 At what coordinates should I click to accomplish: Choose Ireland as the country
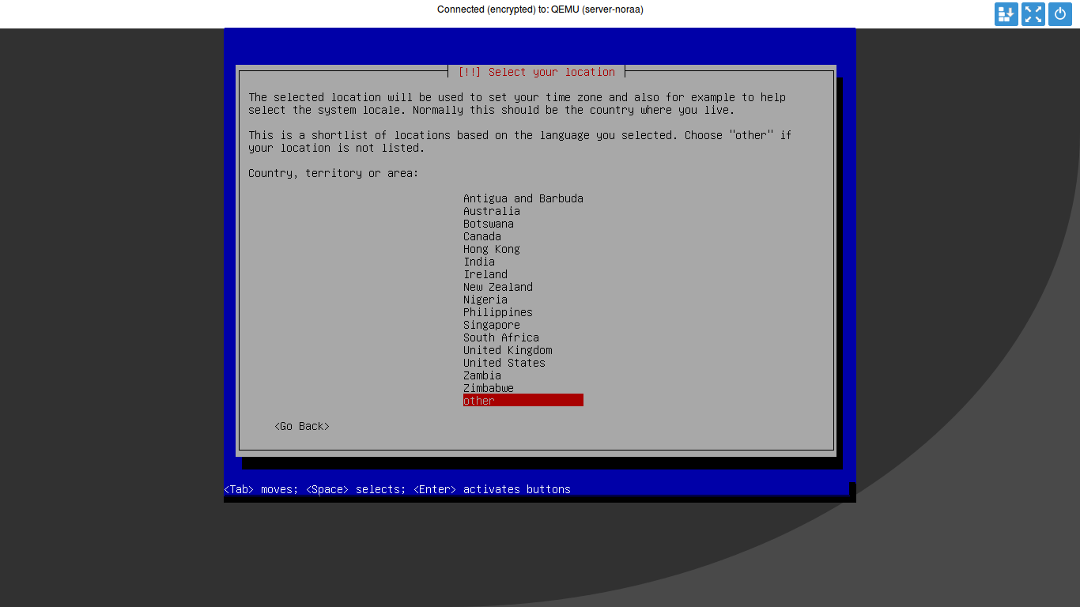pos(485,274)
